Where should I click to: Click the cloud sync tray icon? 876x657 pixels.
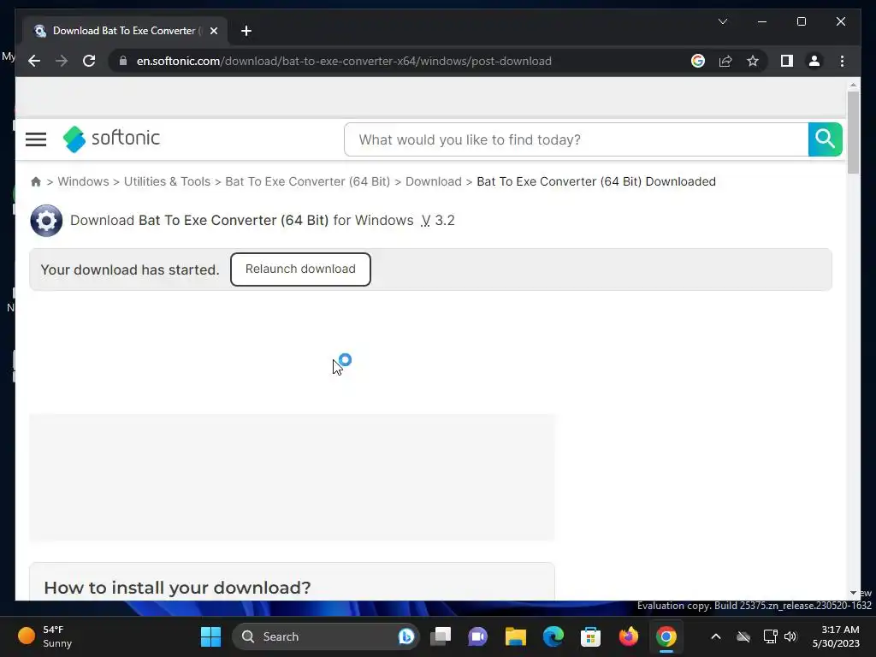743,636
